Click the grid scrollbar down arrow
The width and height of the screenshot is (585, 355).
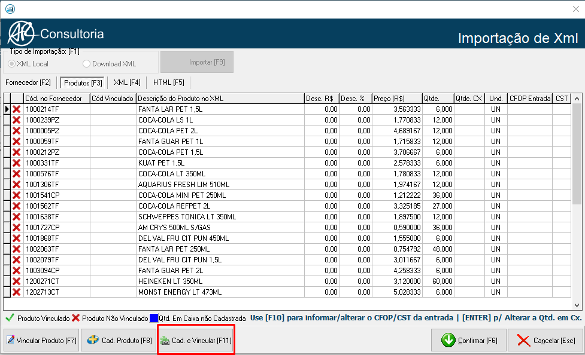point(577,305)
